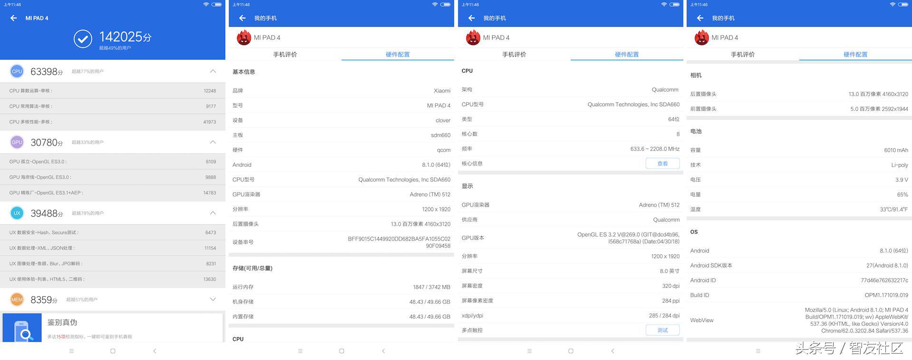This screenshot has width=912, height=360.
Task: Tap the 142025分 total score
Action: coord(125,37)
